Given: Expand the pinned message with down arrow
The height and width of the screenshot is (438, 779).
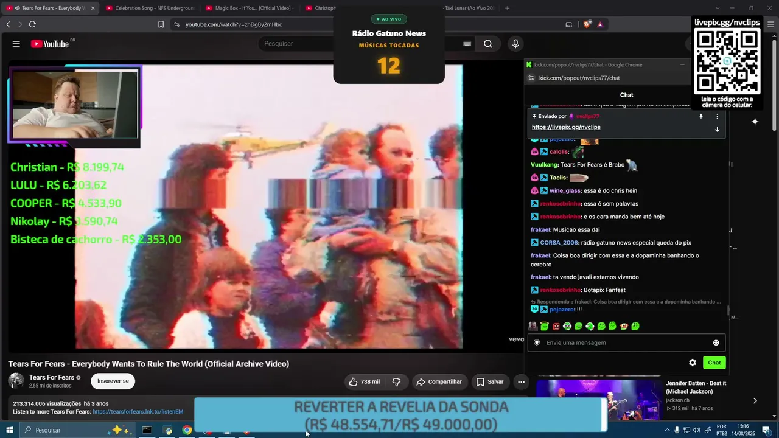Looking at the screenshot, I should tap(717, 129).
